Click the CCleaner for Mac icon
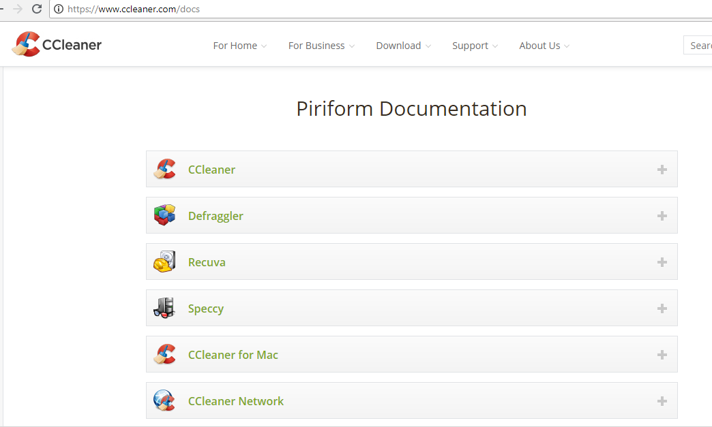This screenshot has height=427, width=712. coord(164,354)
